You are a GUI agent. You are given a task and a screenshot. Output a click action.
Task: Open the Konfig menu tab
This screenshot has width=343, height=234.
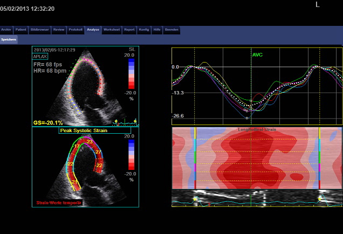coord(144,30)
